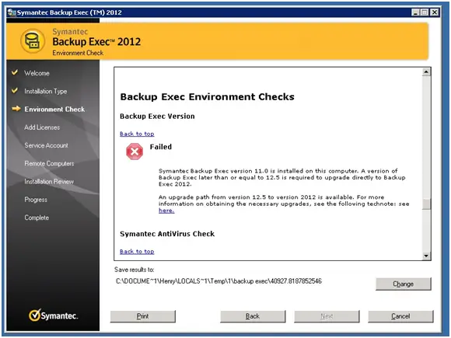Select Service Account step in sidebar
451x338 pixels.
(x=47, y=145)
